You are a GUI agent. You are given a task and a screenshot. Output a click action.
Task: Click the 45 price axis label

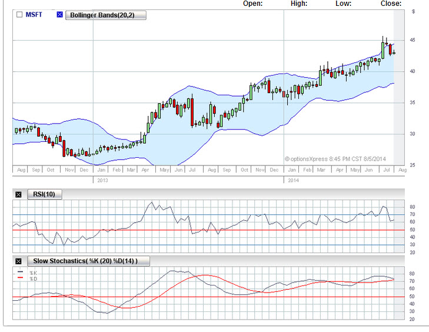tap(413, 40)
